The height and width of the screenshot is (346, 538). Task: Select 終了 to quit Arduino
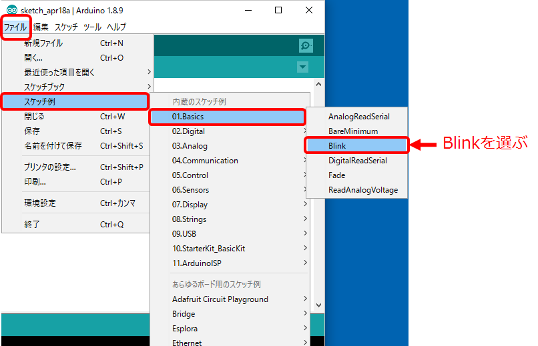tap(76, 225)
